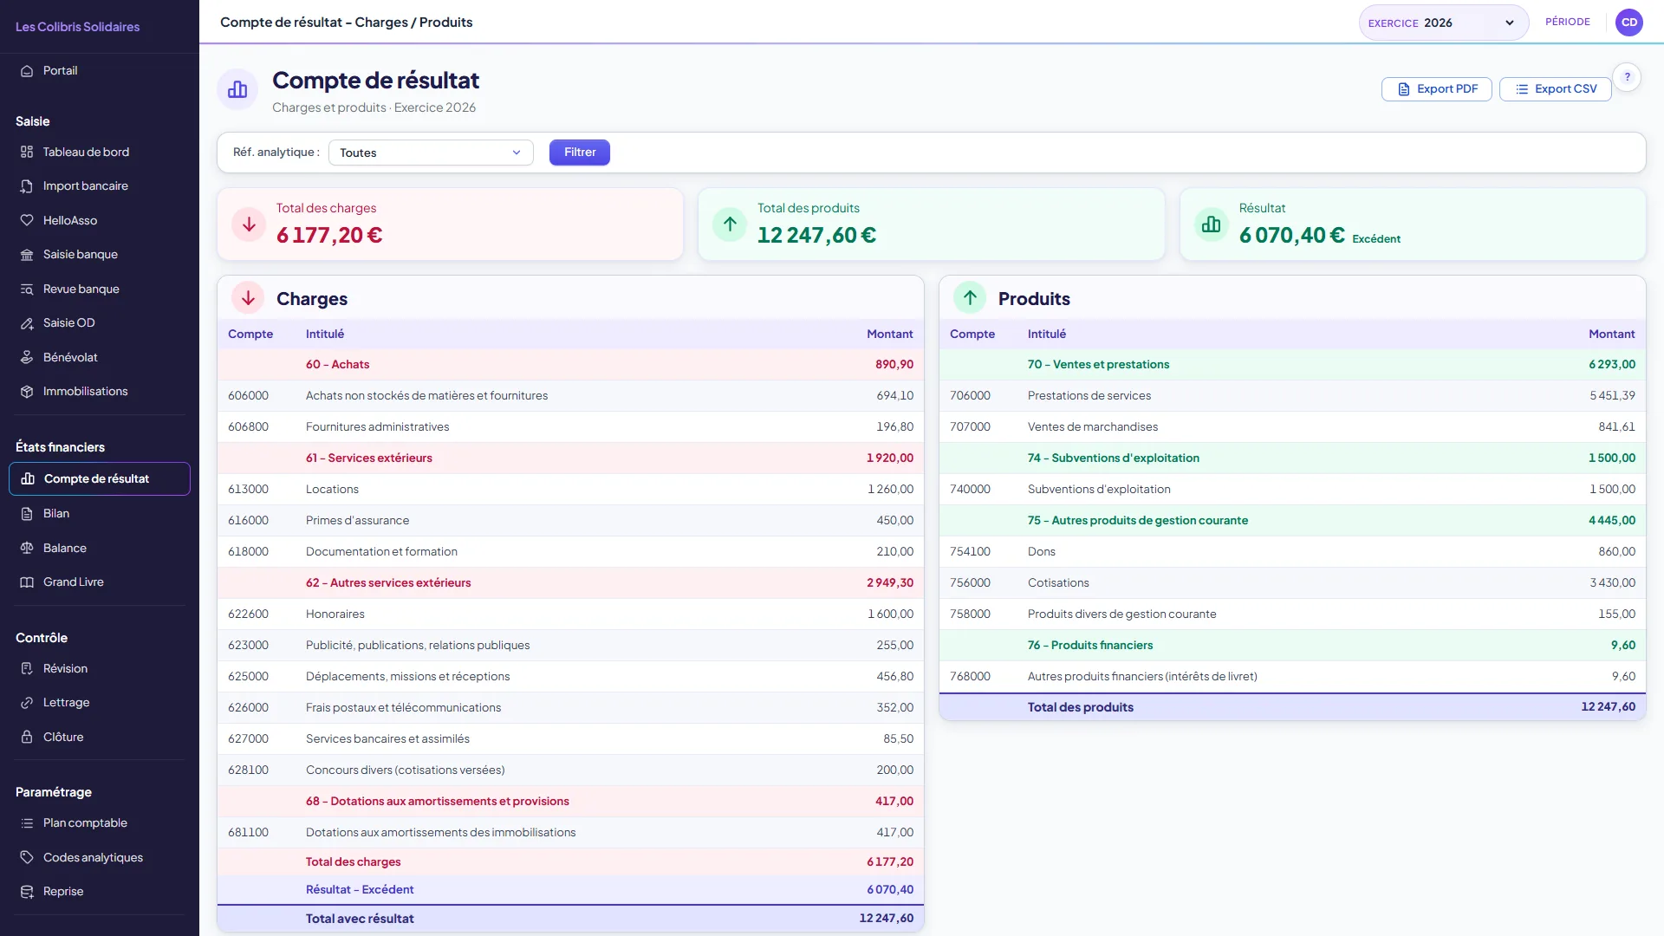Open the Grand Livre menu entry
1664x936 pixels.
pos(100,582)
